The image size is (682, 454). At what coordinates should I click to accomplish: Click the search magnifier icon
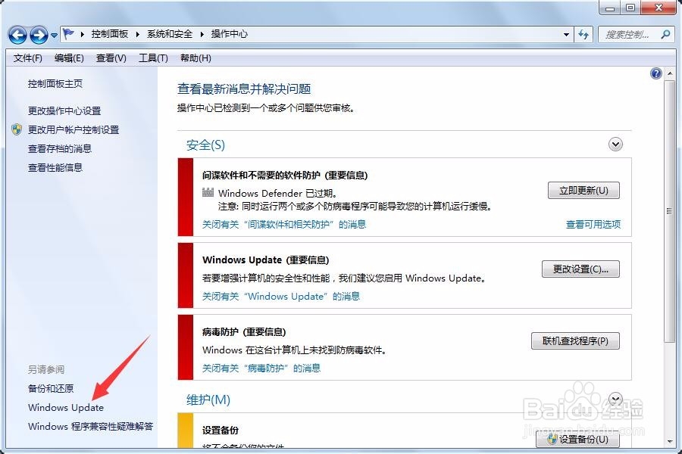(665, 35)
